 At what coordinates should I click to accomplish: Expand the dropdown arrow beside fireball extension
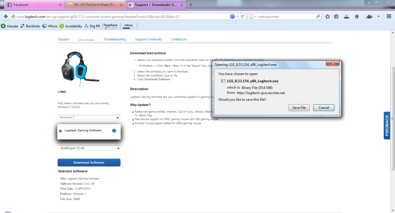pos(379,17)
